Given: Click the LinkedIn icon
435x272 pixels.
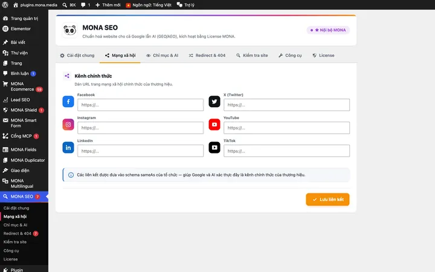Looking at the screenshot, I should pyautogui.click(x=68, y=147).
